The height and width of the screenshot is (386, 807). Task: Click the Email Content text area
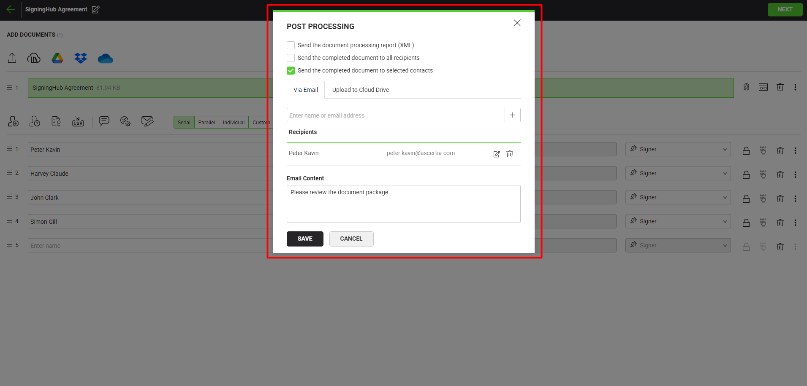tap(403, 204)
